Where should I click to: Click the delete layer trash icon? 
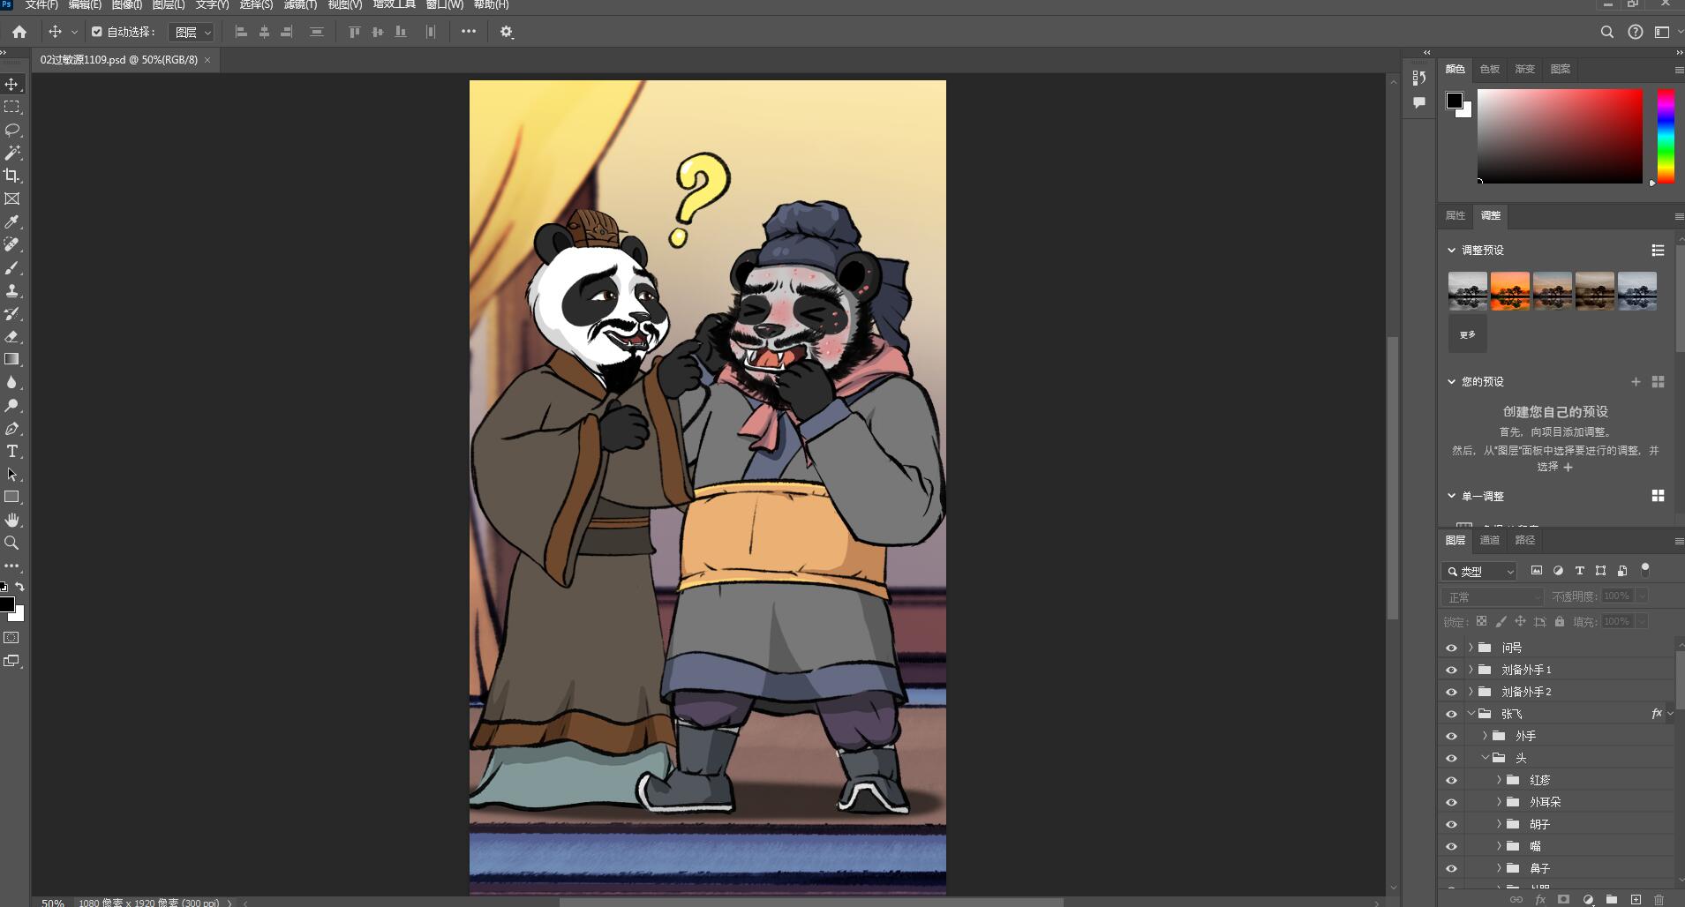pyautogui.click(x=1659, y=900)
